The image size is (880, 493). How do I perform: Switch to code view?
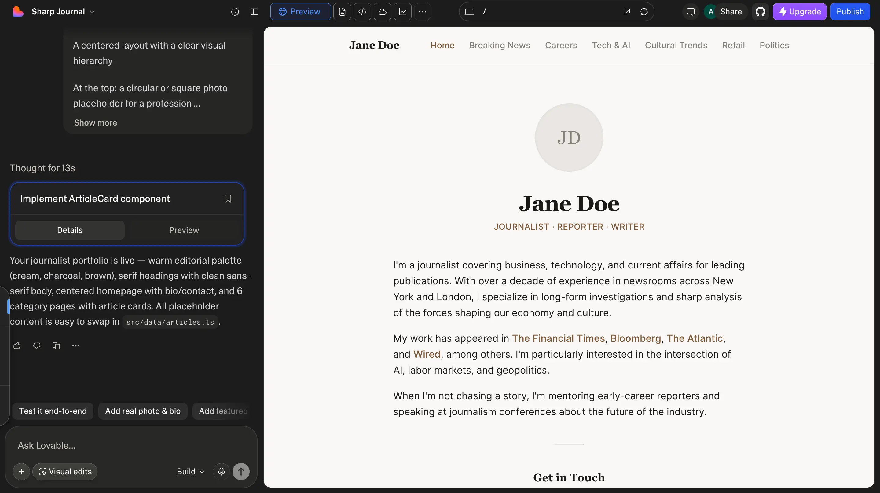coord(362,11)
